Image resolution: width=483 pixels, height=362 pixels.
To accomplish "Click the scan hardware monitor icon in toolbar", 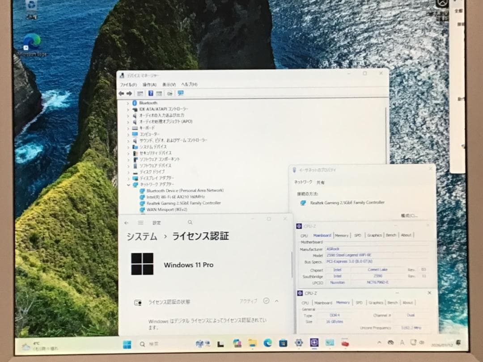I will click(x=181, y=93).
